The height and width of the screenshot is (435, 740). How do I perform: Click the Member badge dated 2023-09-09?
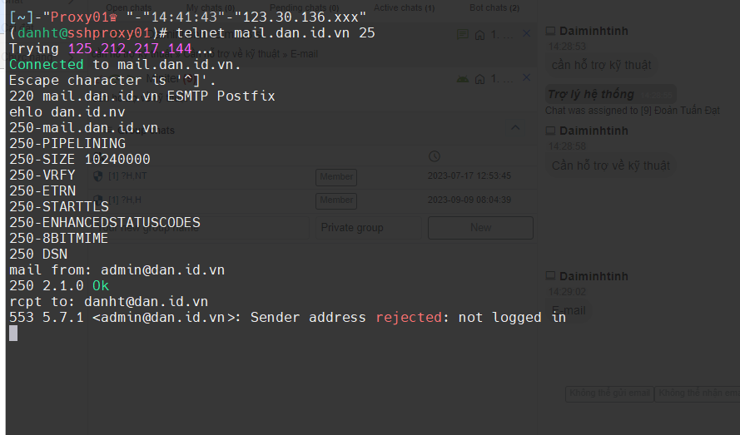tap(336, 200)
